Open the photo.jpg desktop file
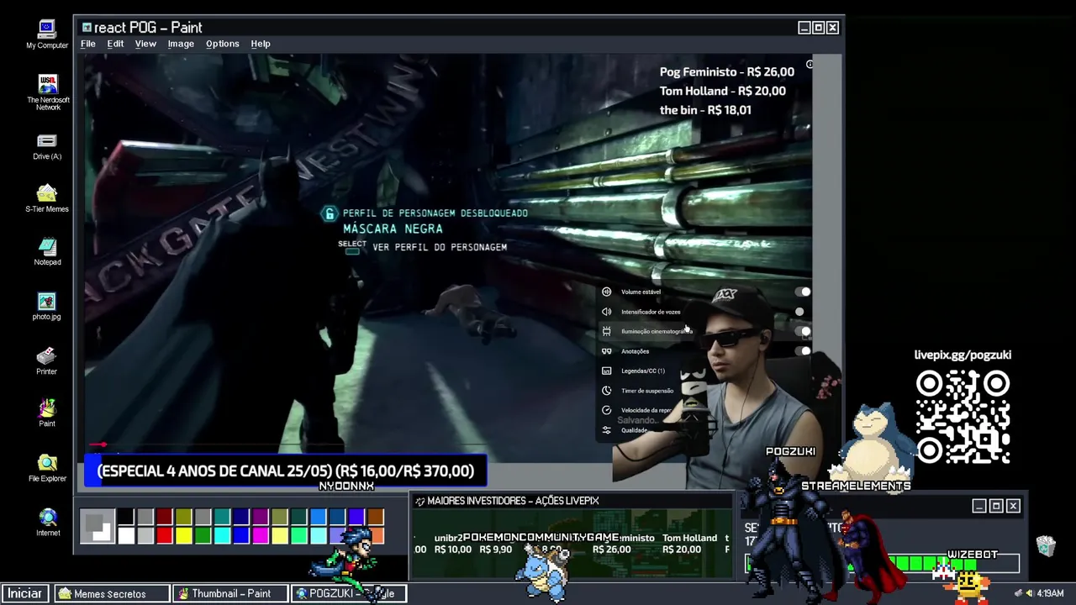1076x605 pixels. pyautogui.click(x=47, y=307)
